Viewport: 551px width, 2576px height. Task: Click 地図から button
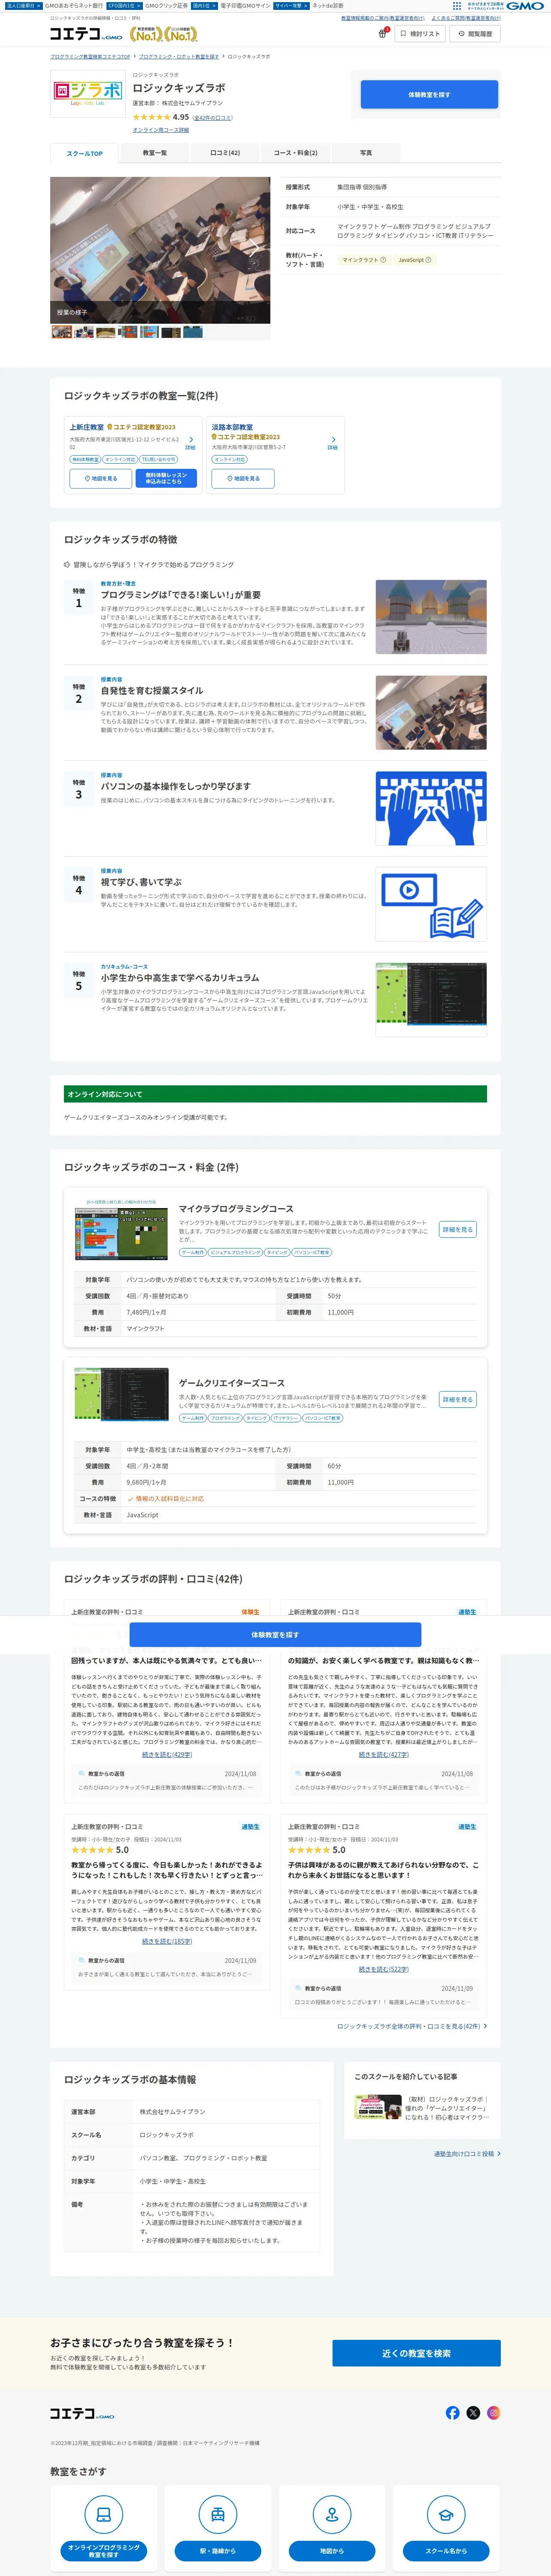click(332, 2551)
